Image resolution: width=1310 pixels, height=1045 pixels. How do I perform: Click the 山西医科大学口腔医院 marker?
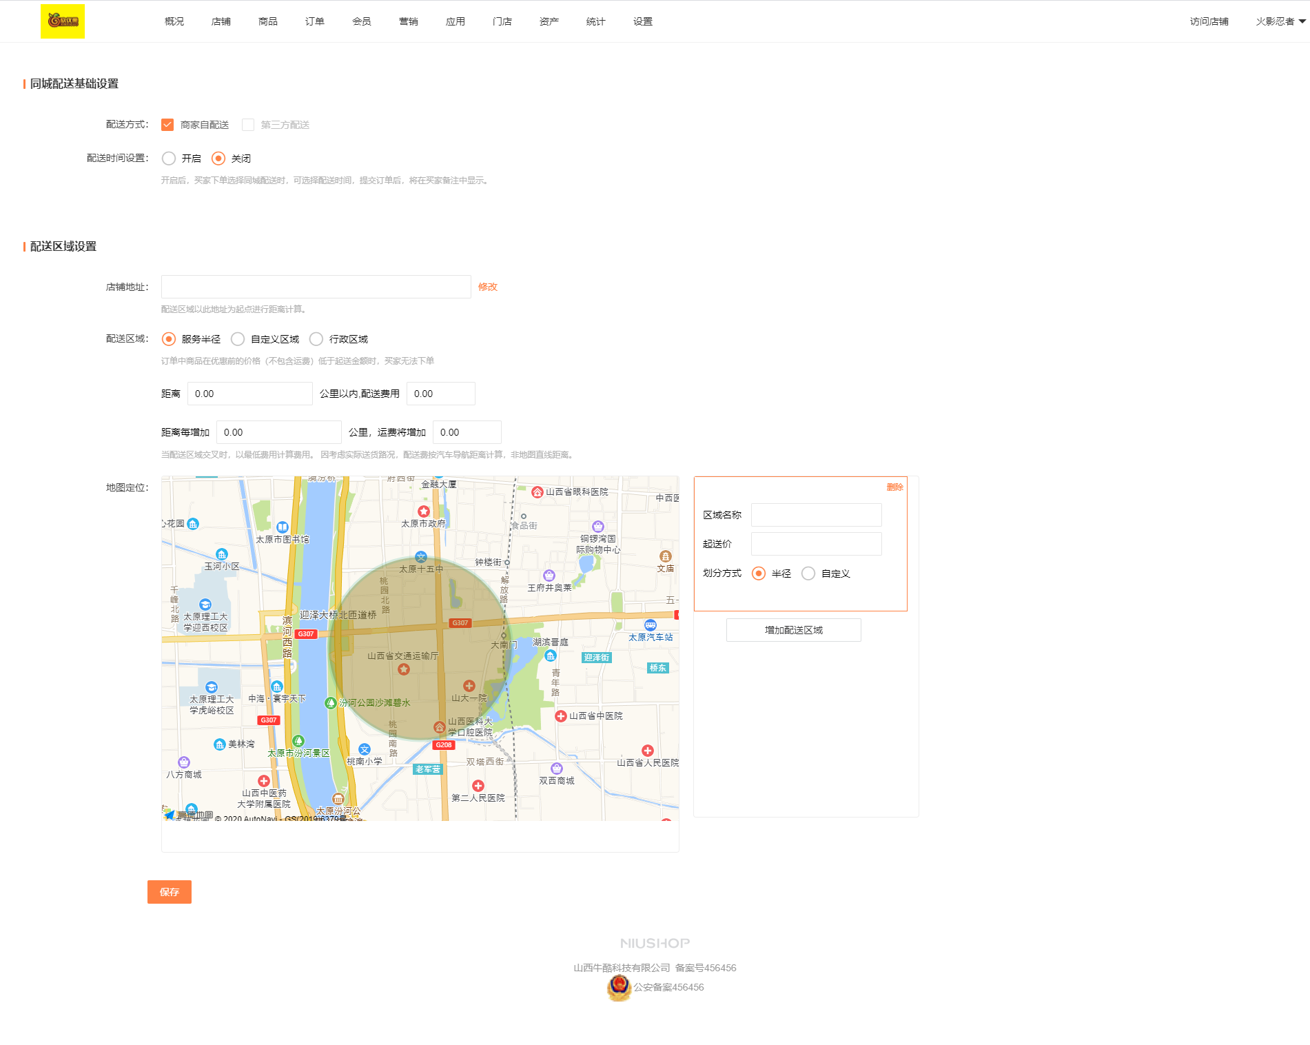tap(439, 727)
